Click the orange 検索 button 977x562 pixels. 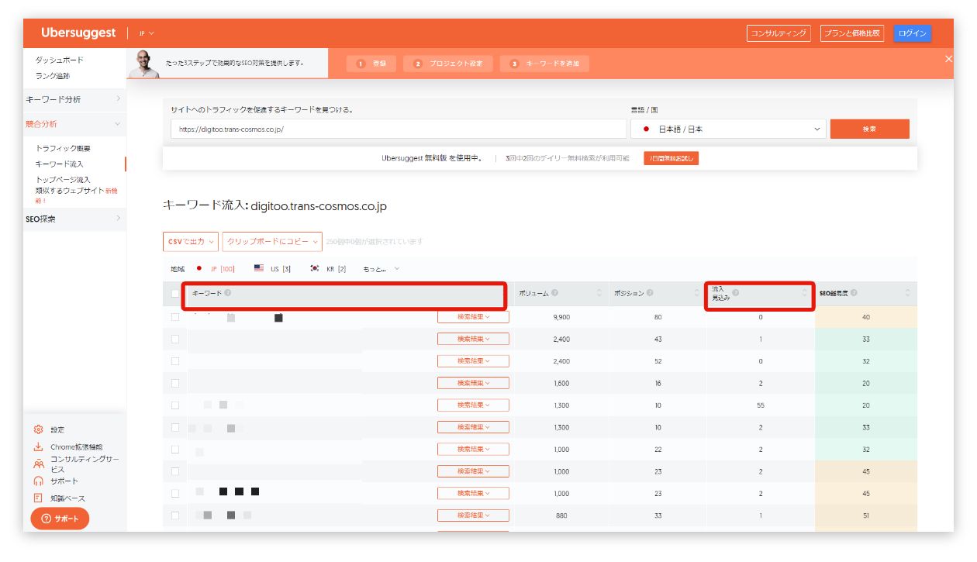(x=869, y=129)
